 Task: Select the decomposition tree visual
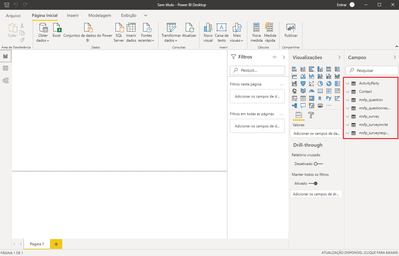click(x=294, y=106)
